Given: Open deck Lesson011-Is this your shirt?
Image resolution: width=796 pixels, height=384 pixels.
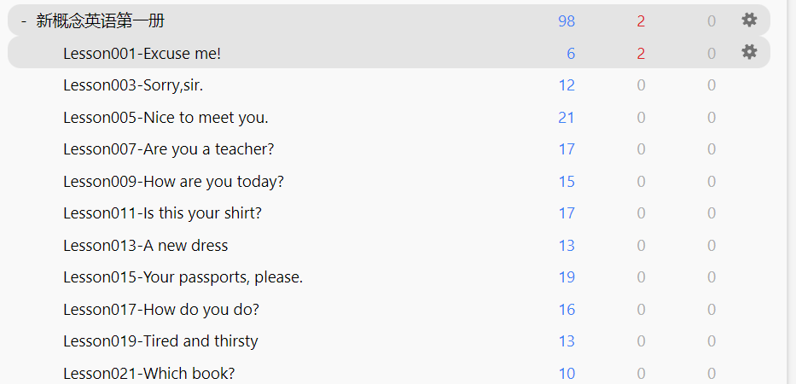Looking at the screenshot, I should (x=162, y=213).
